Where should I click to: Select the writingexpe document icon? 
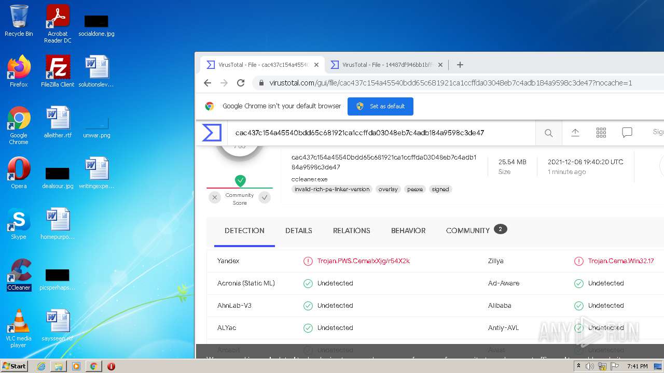point(96,173)
